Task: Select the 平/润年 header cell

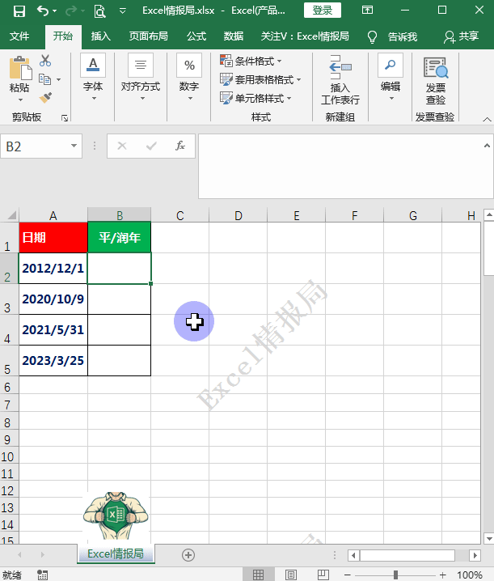Action: click(119, 238)
